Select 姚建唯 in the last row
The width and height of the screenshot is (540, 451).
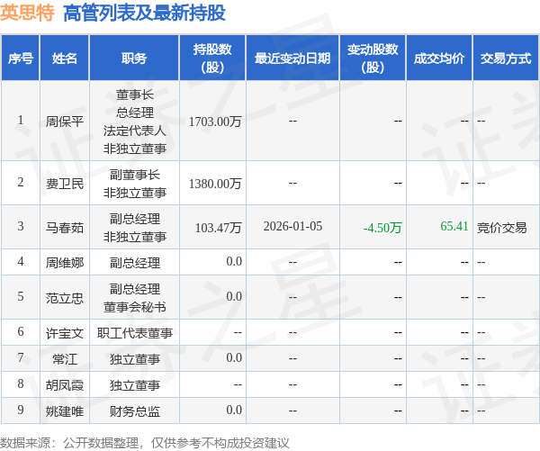point(65,411)
